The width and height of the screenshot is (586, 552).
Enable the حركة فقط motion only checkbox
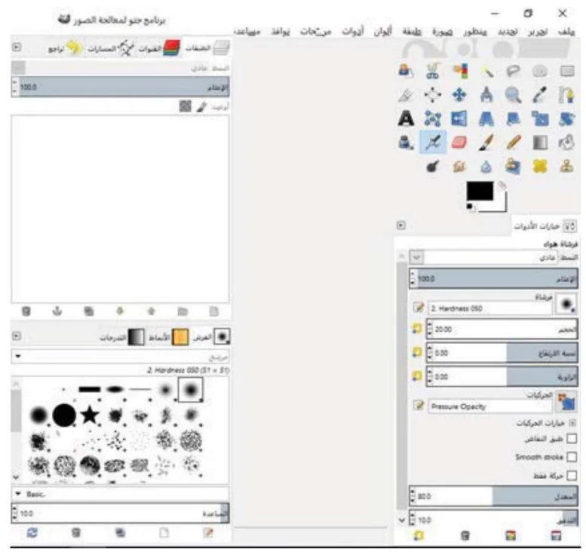[572, 475]
